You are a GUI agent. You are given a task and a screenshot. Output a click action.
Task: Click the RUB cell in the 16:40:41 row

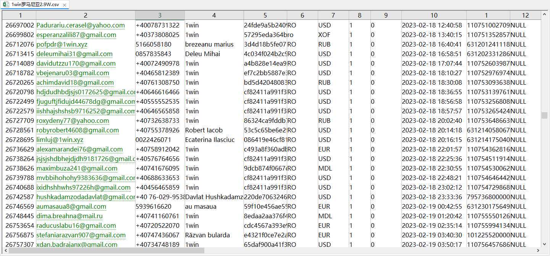pos(333,44)
